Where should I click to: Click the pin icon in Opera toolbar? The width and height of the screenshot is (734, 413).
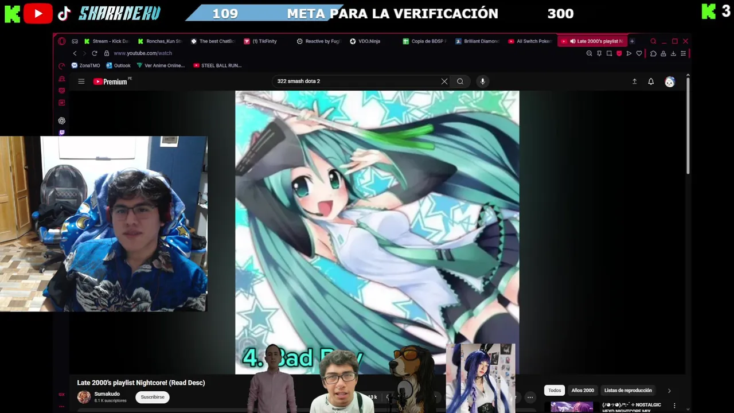pyautogui.click(x=599, y=53)
